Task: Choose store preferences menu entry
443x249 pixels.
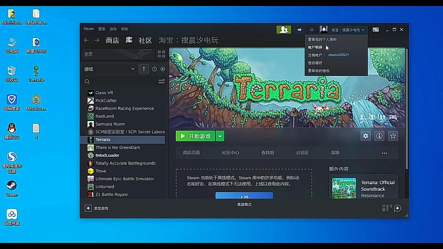Action: click(315, 63)
